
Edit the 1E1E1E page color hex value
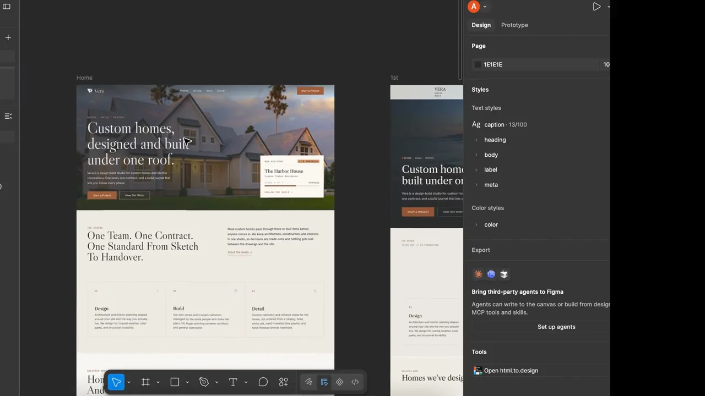pyautogui.click(x=493, y=65)
